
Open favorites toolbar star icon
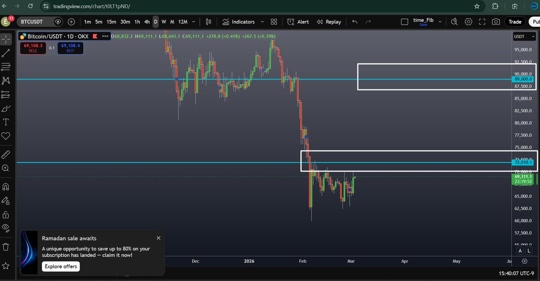(x=6, y=266)
